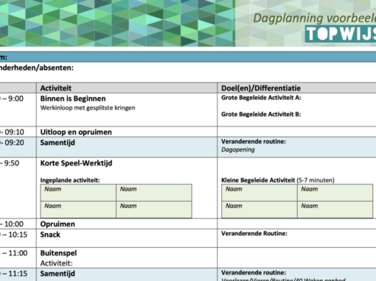
Task: Click 'Veranderende routine:' above Dagopening
Action: [254, 141]
